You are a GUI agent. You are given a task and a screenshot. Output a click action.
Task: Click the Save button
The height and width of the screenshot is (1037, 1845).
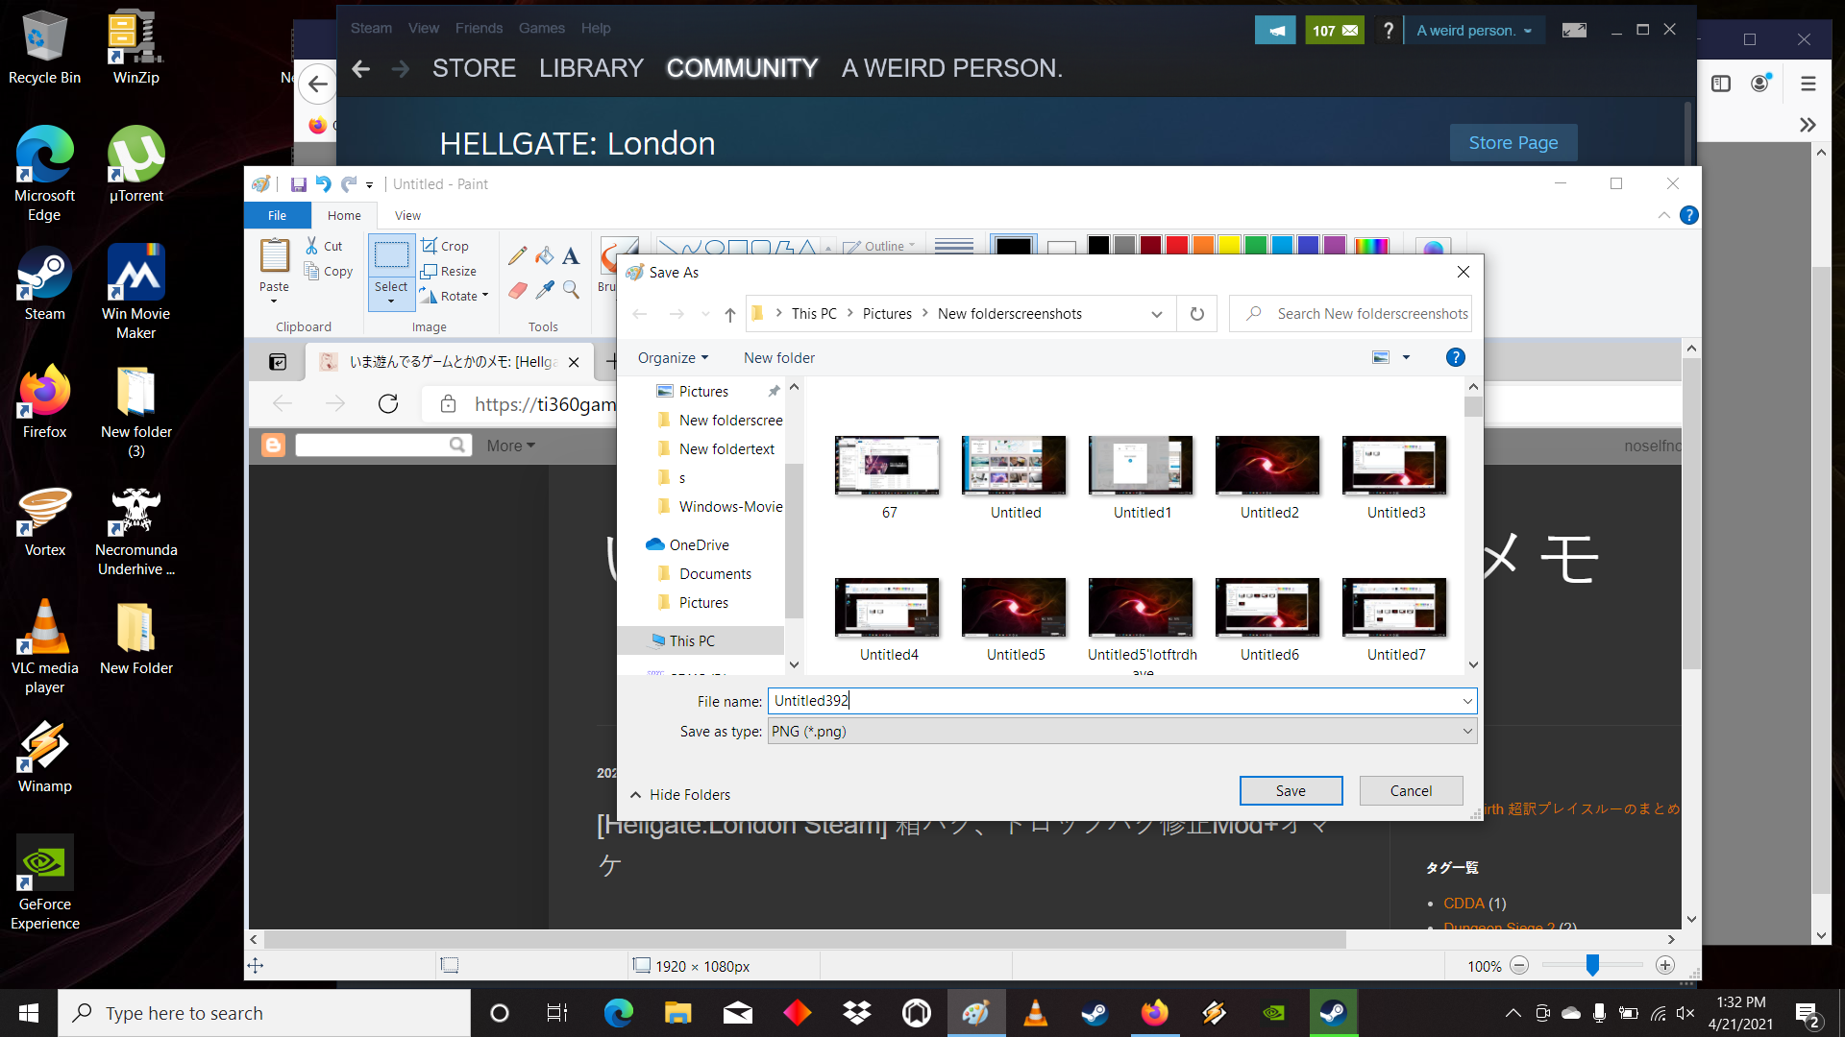coord(1291,790)
